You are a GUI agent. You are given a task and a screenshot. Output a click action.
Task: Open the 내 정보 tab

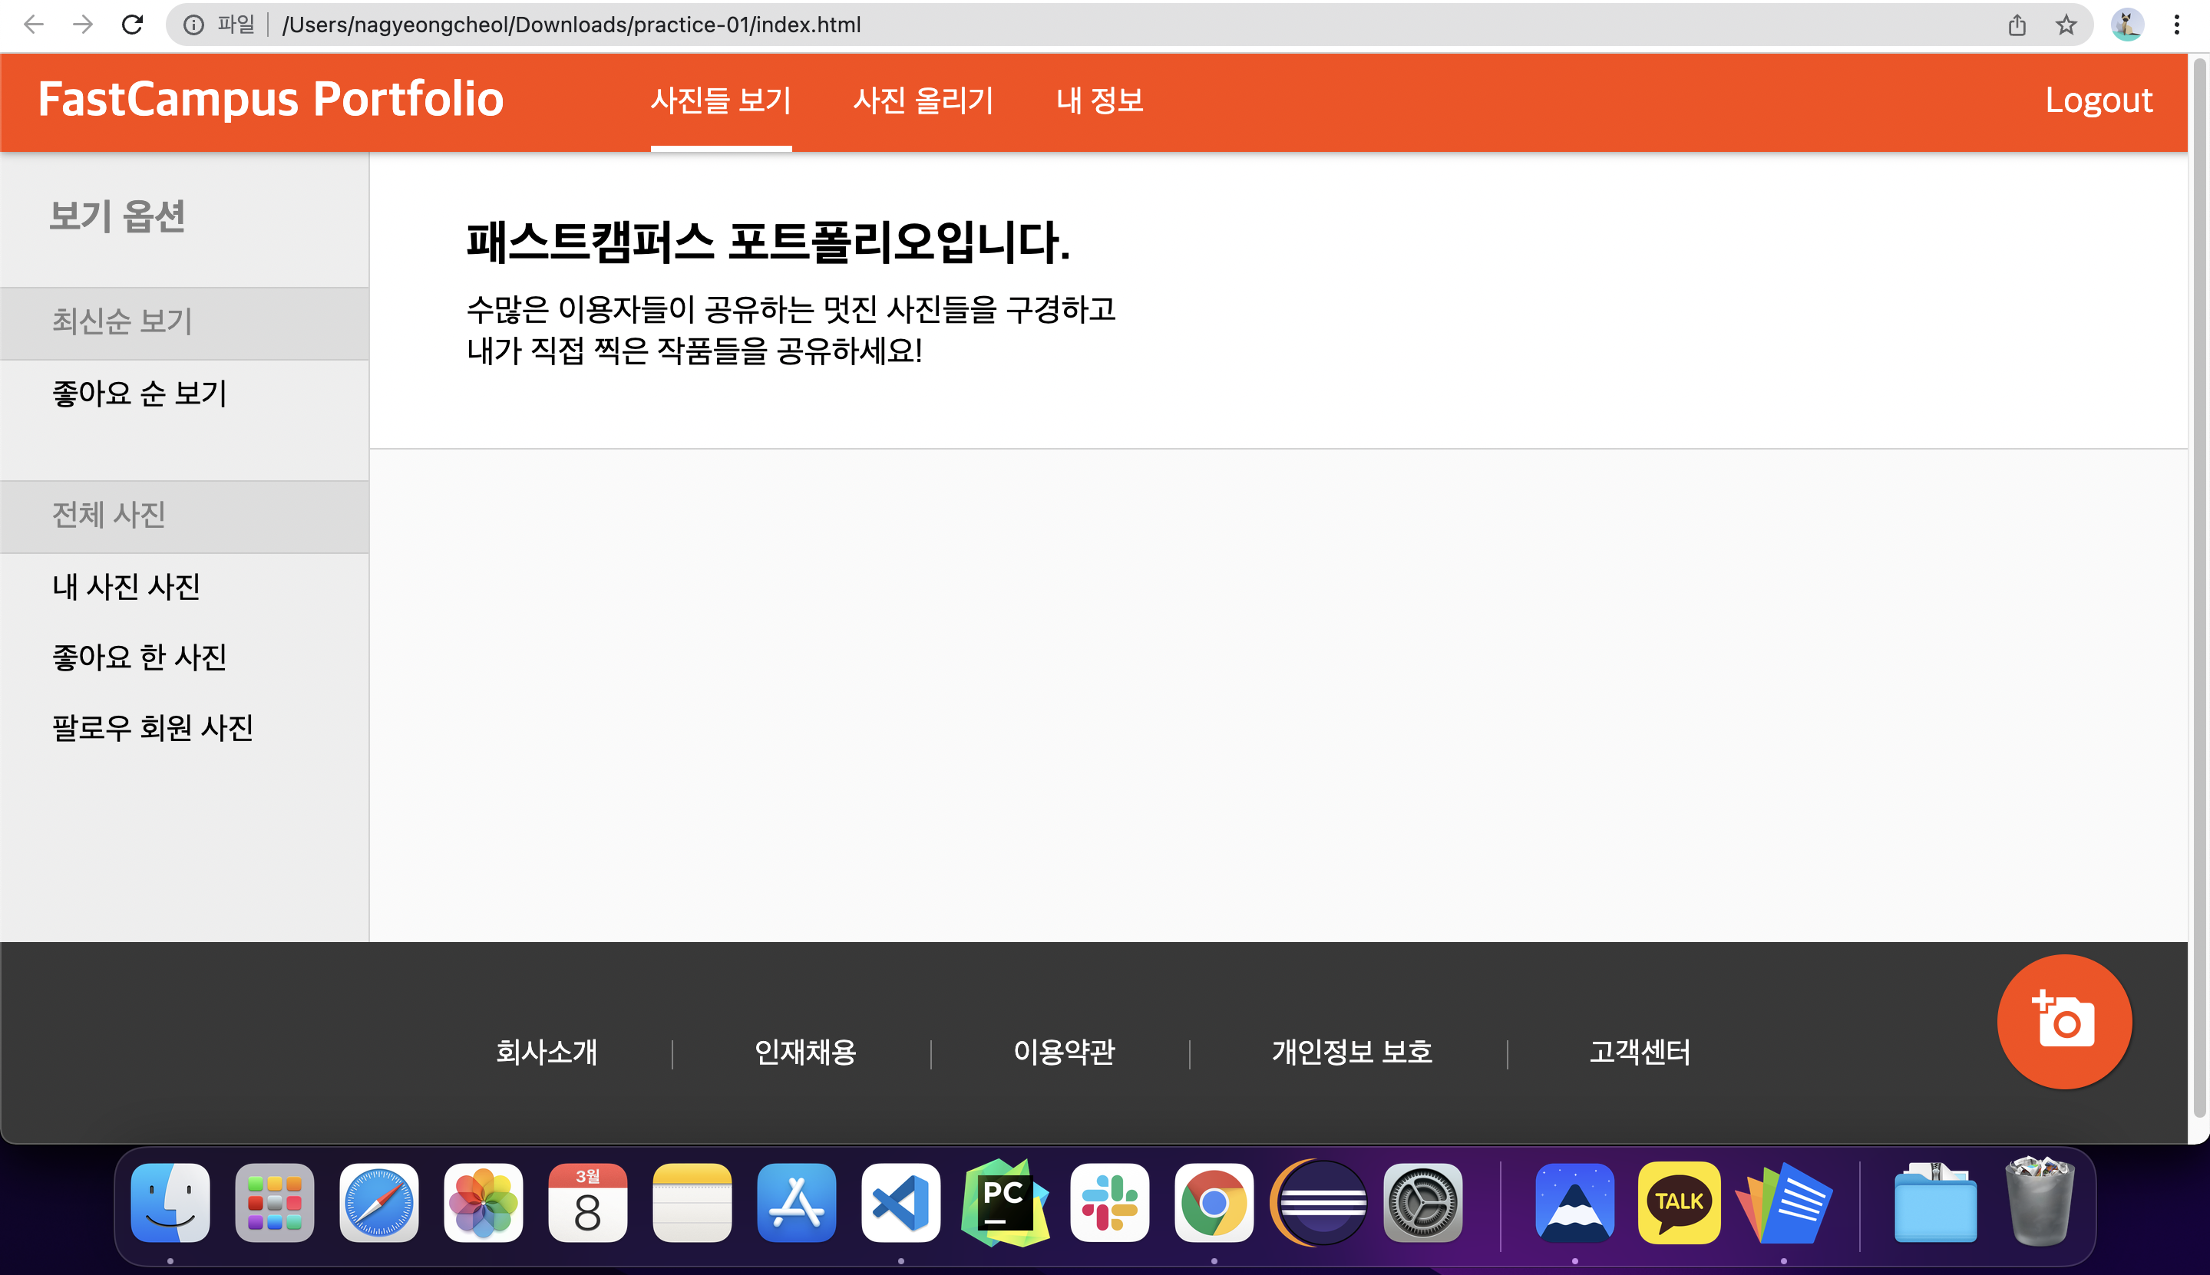point(1099,100)
